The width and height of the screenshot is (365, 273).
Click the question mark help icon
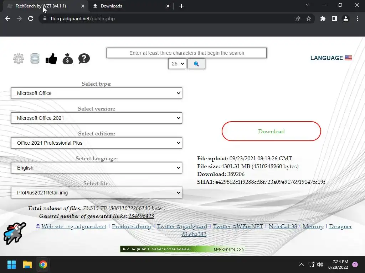point(84,59)
